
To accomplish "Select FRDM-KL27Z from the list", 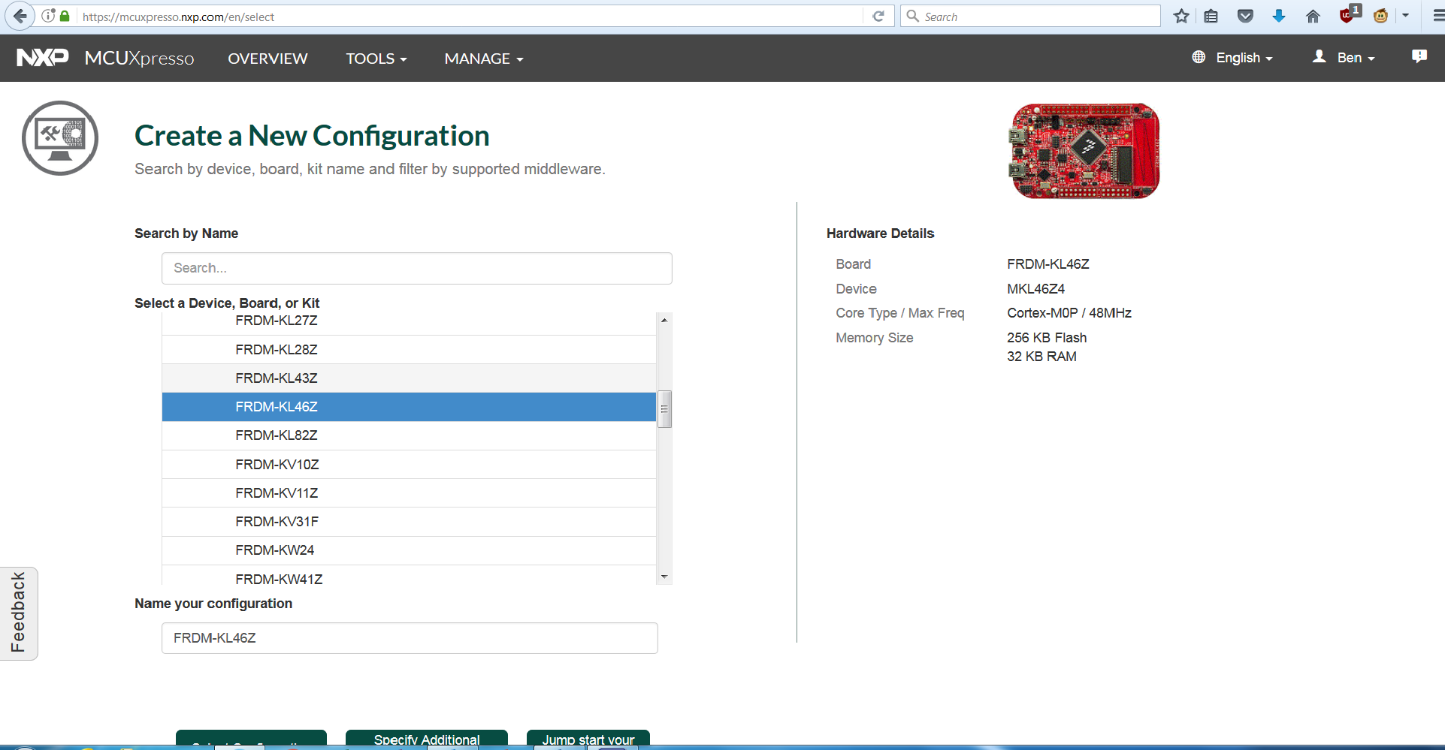I will [x=409, y=323].
